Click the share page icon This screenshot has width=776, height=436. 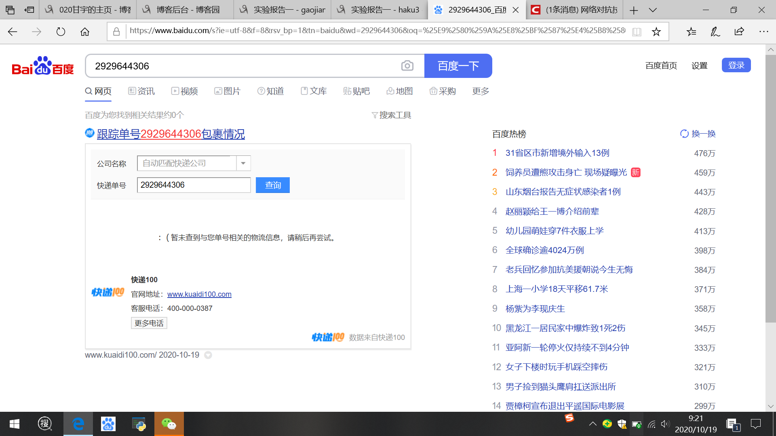tap(739, 31)
